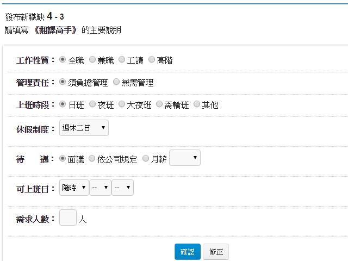Select the 夜班 shift option
The image size is (348, 261).
(x=92, y=104)
